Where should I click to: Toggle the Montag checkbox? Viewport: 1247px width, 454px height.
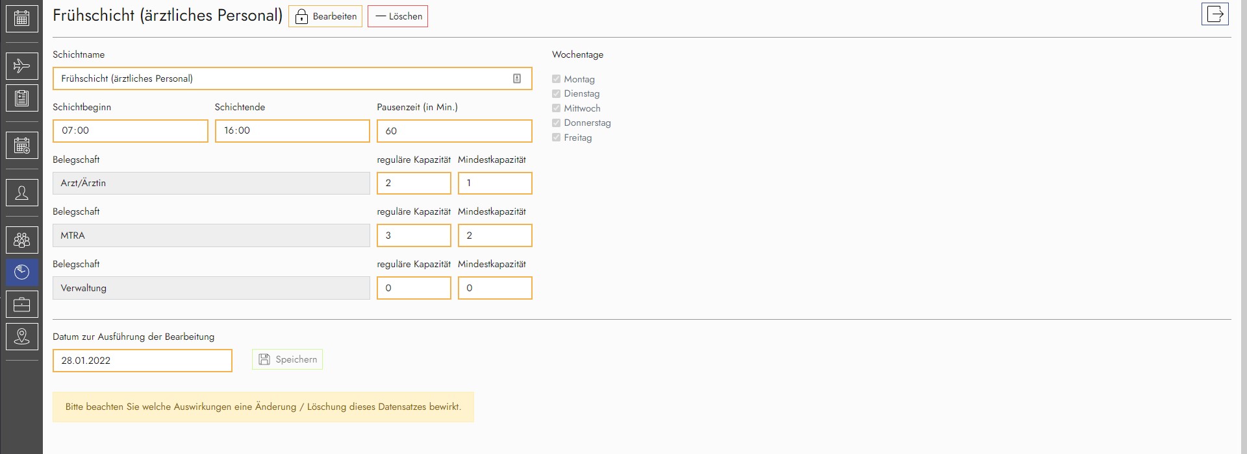click(556, 79)
